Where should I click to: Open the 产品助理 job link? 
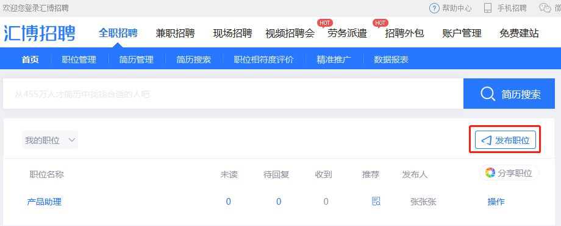pos(45,202)
